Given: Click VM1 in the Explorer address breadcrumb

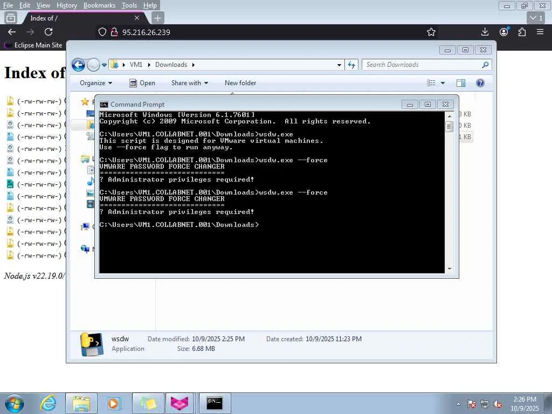Looking at the screenshot, I should pyautogui.click(x=136, y=65).
